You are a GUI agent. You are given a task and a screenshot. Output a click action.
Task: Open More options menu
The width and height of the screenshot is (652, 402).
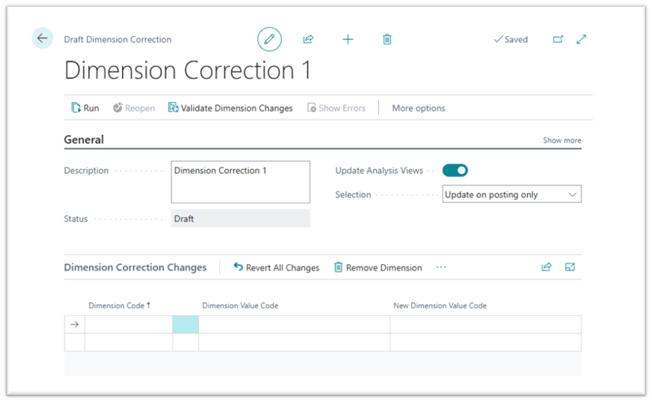418,108
